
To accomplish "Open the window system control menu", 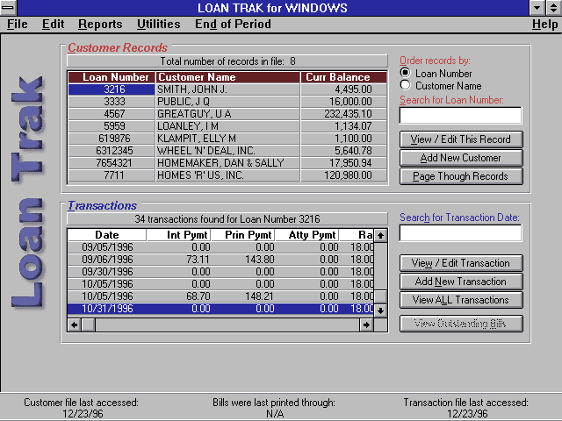I will pos(9,8).
